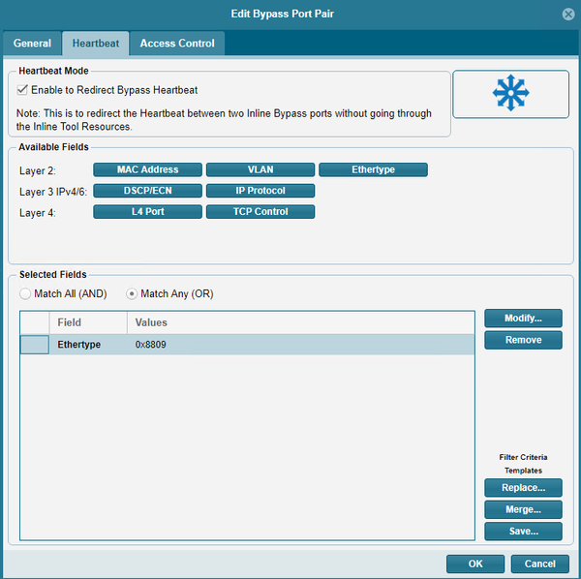Add the Ethertype available field

[x=373, y=169]
